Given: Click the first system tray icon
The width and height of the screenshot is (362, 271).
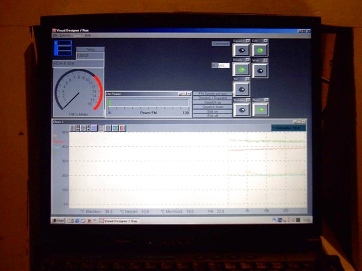Looking at the screenshot, I should point(275,220).
